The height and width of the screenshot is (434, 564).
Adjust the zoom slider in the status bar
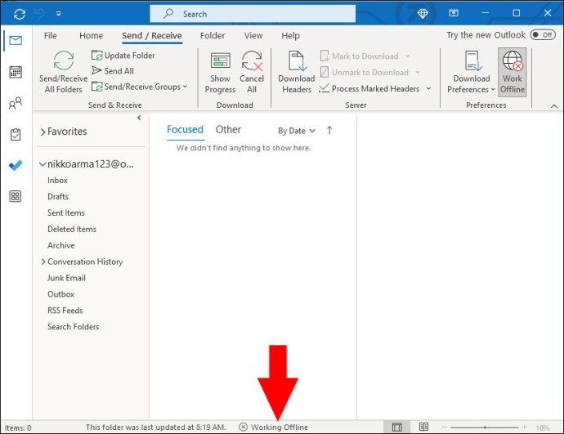tap(484, 427)
